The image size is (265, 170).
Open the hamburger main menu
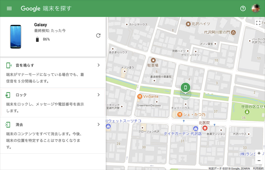(9, 8)
